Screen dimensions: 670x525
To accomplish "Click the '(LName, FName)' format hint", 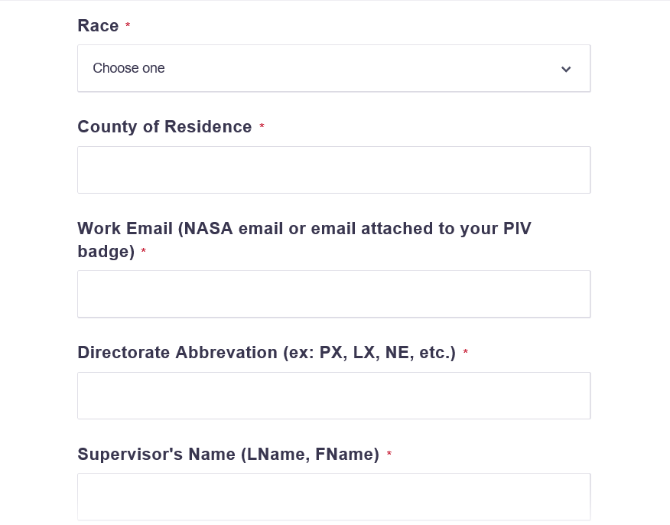I will coord(310,455).
